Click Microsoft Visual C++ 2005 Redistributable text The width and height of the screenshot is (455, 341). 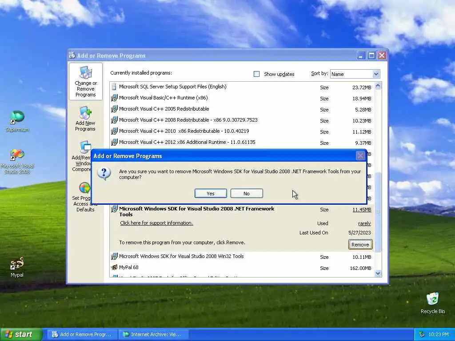click(164, 109)
